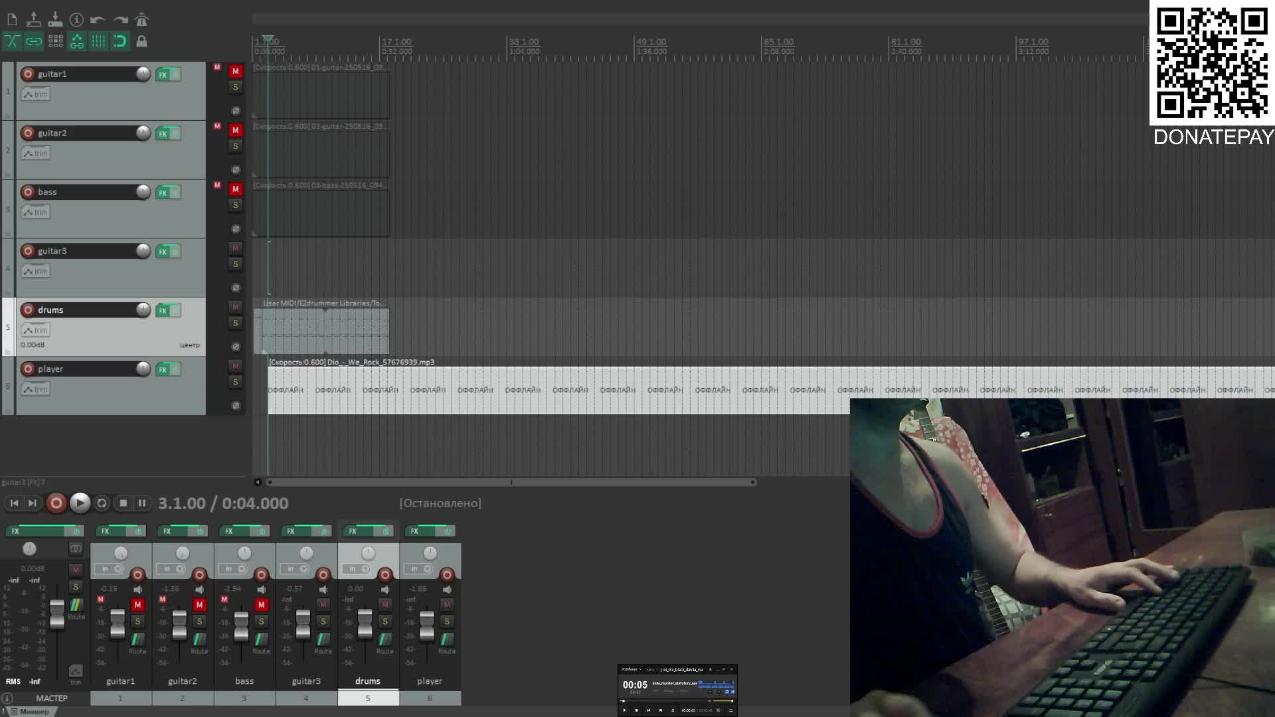This screenshot has width=1275, height=717.
Task: Open trim envelope for guitar2 track
Action: [36, 153]
